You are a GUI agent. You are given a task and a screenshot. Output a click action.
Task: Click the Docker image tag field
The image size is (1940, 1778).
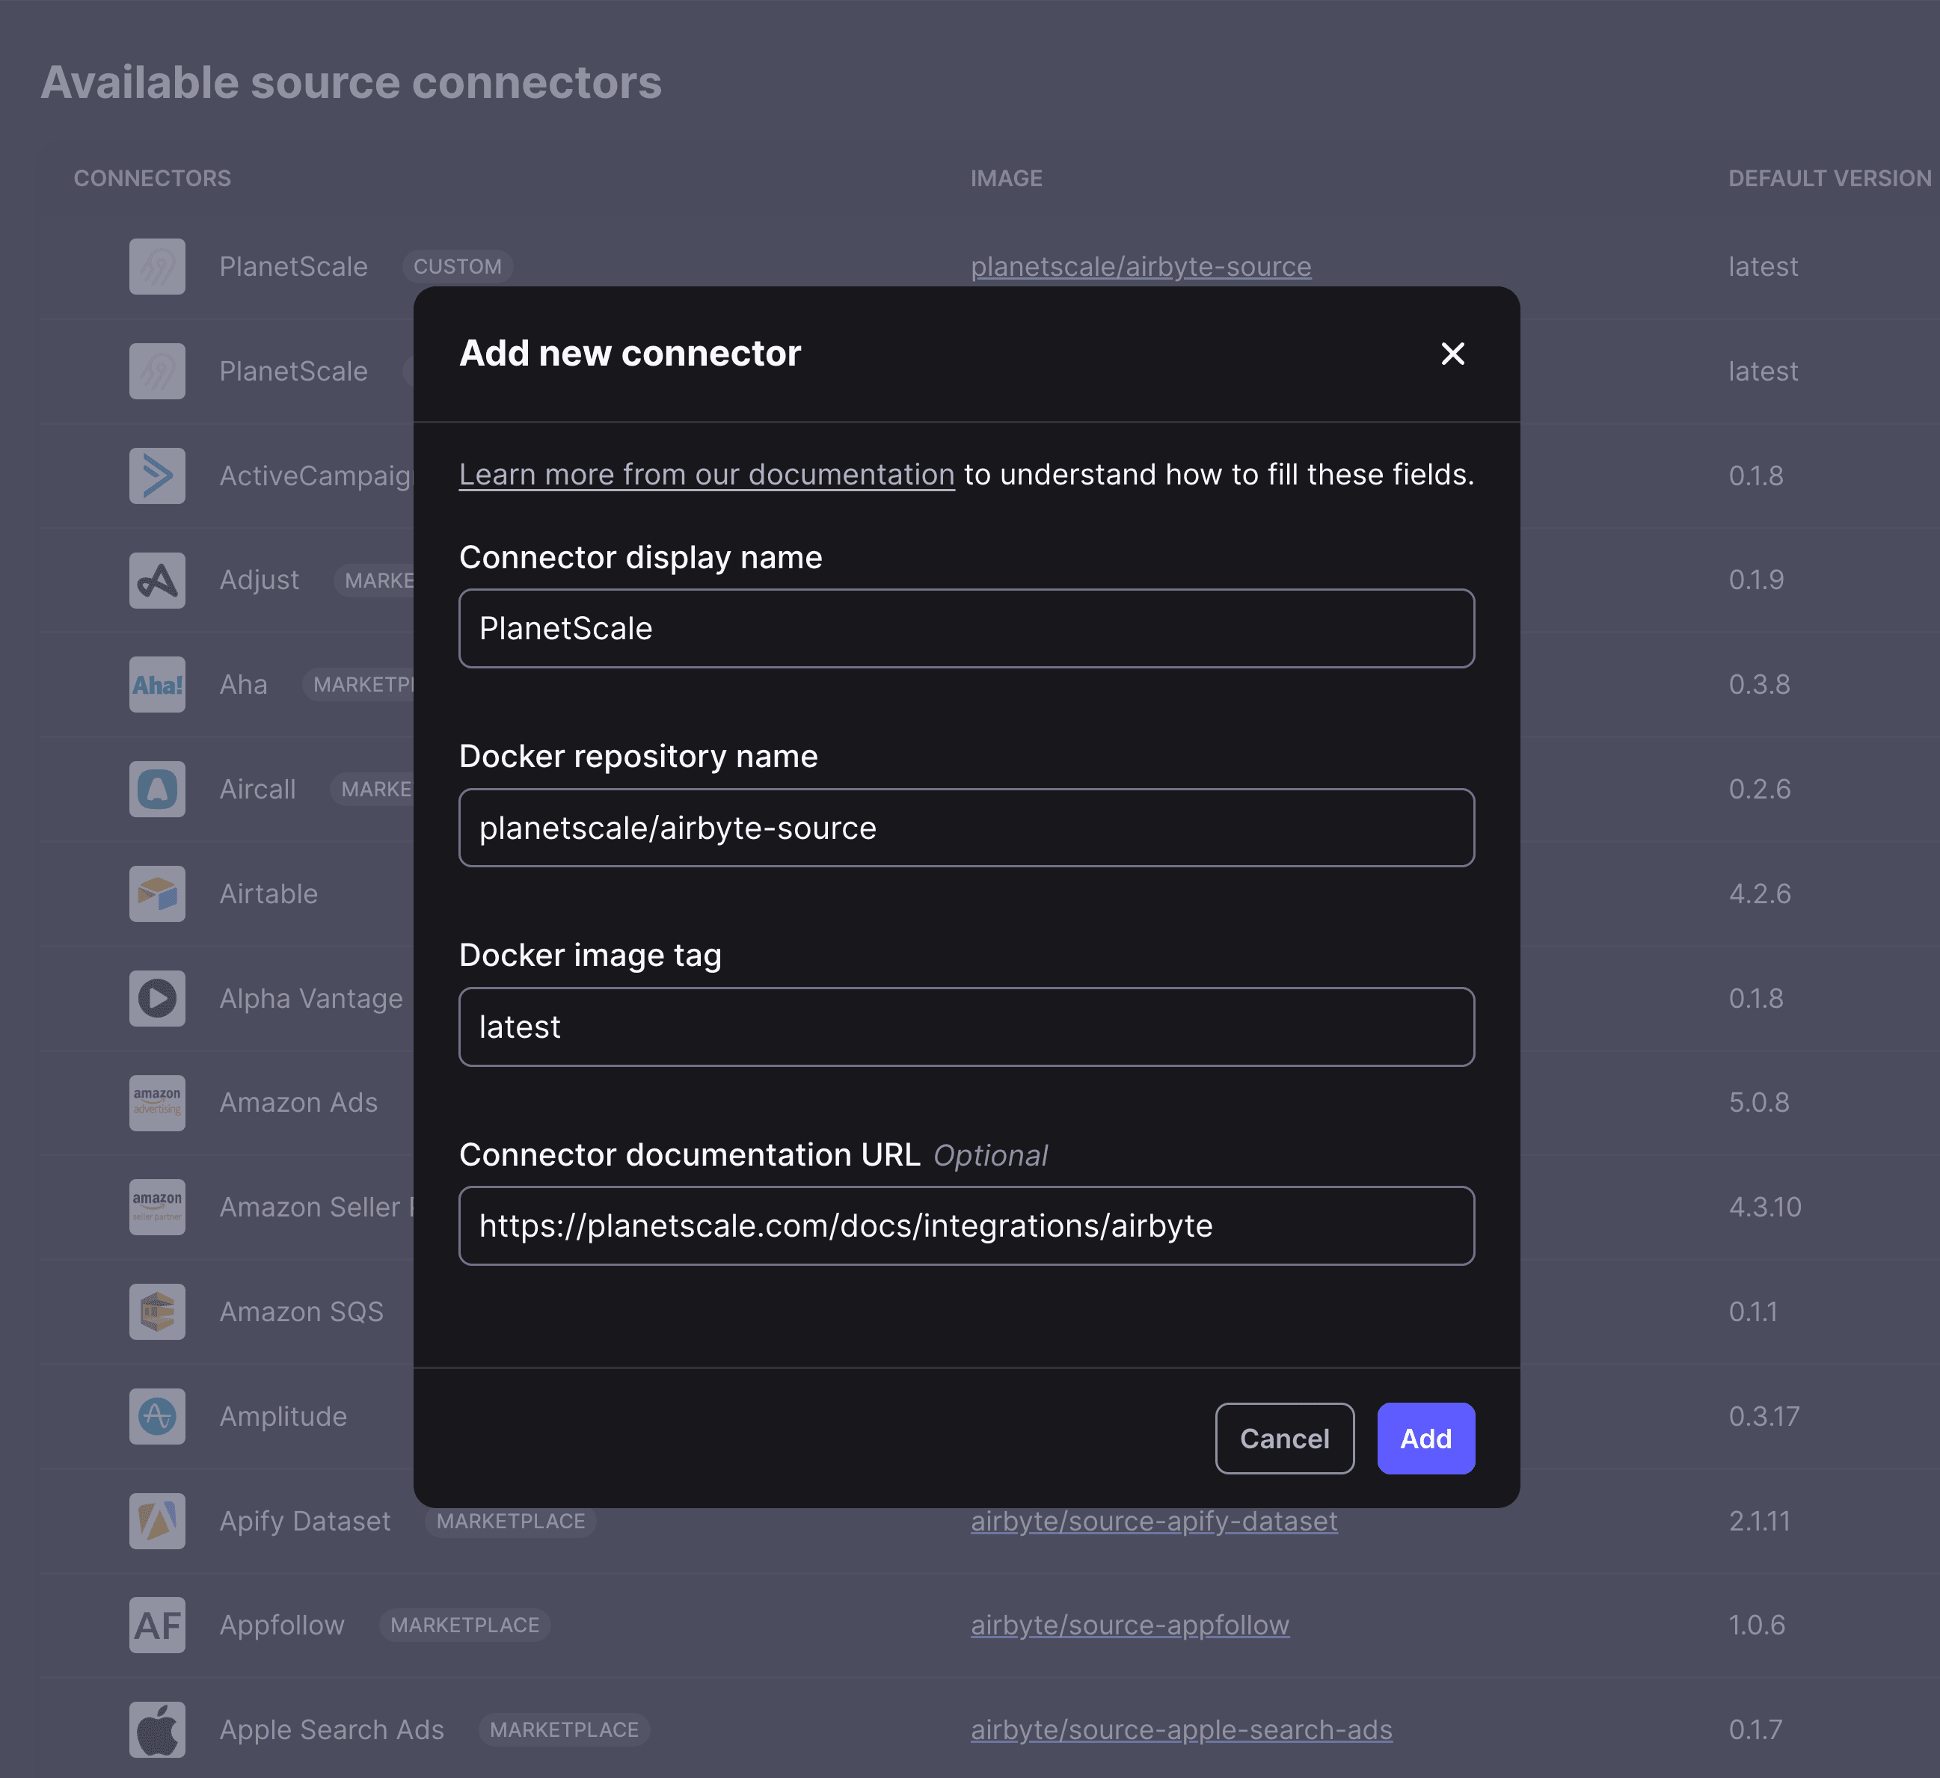point(966,1027)
